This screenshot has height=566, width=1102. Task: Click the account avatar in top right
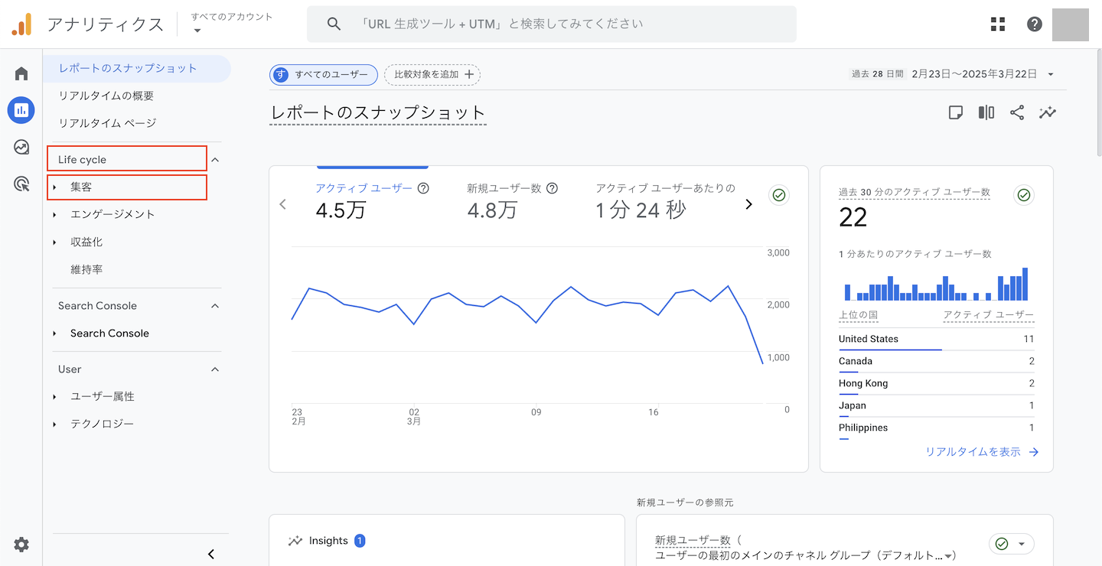tap(1071, 24)
